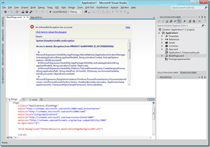Open the Build menu
Viewport: 210px width, 147px height.
click(33, 7)
